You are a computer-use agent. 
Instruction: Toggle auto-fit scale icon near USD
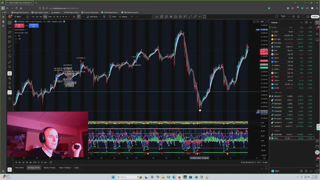258,21
